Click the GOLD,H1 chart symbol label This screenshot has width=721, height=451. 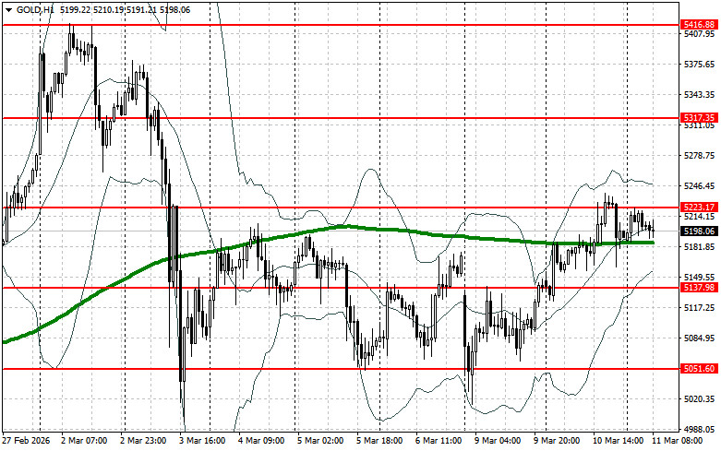[x=35, y=7]
